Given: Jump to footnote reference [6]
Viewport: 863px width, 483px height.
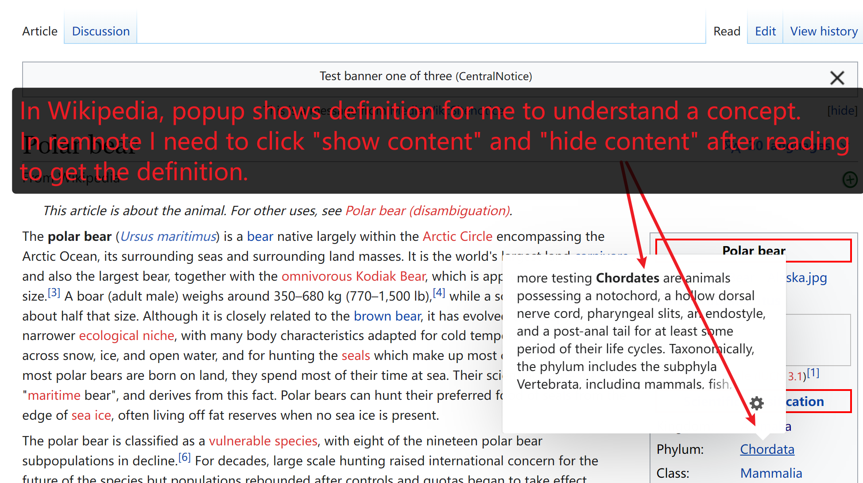Looking at the screenshot, I should [x=185, y=457].
